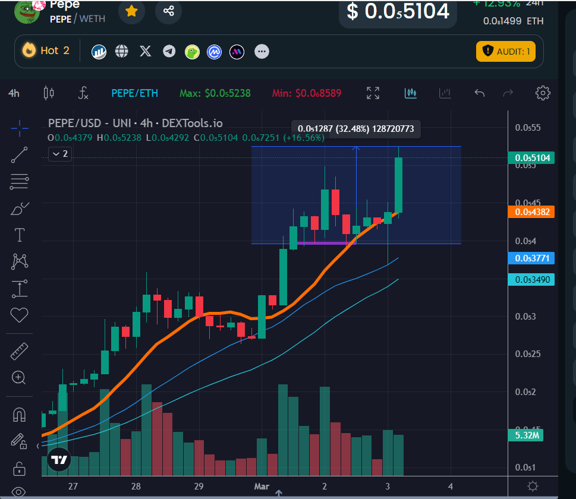Click the Max: $0.0₅5238 value
Image resolution: width=576 pixels, height=499 pixels.
(215, 93)
